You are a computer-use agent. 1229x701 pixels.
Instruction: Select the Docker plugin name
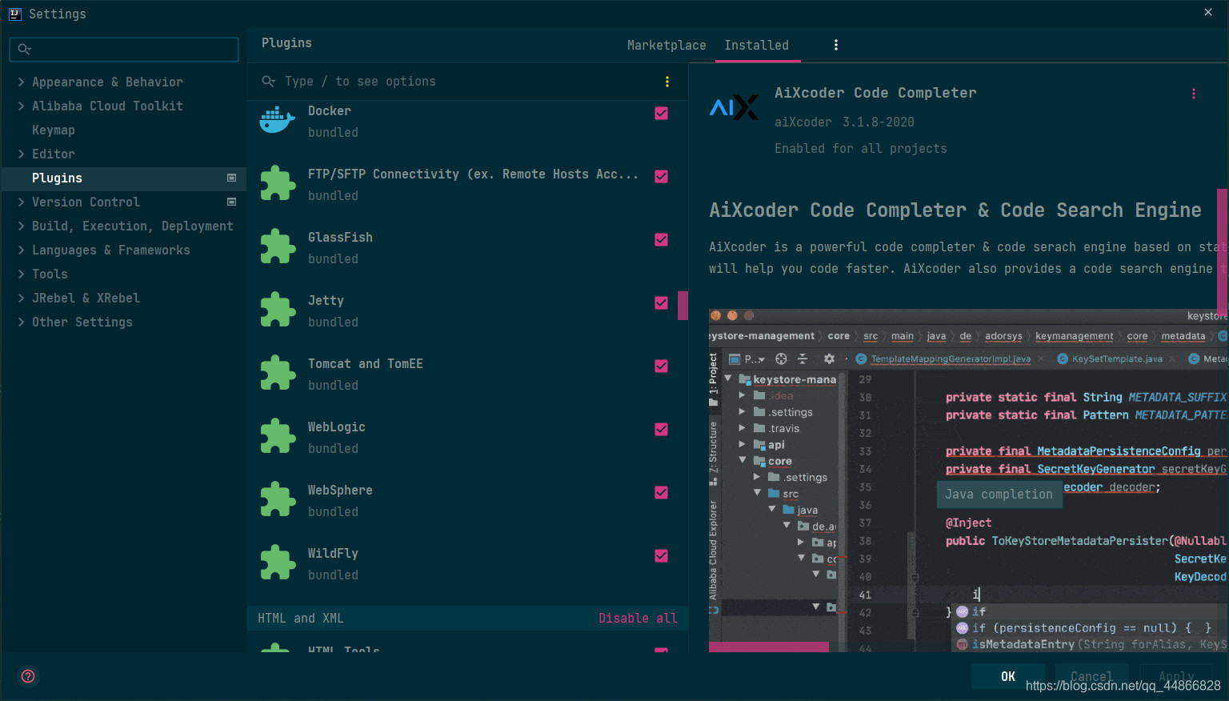329,110
